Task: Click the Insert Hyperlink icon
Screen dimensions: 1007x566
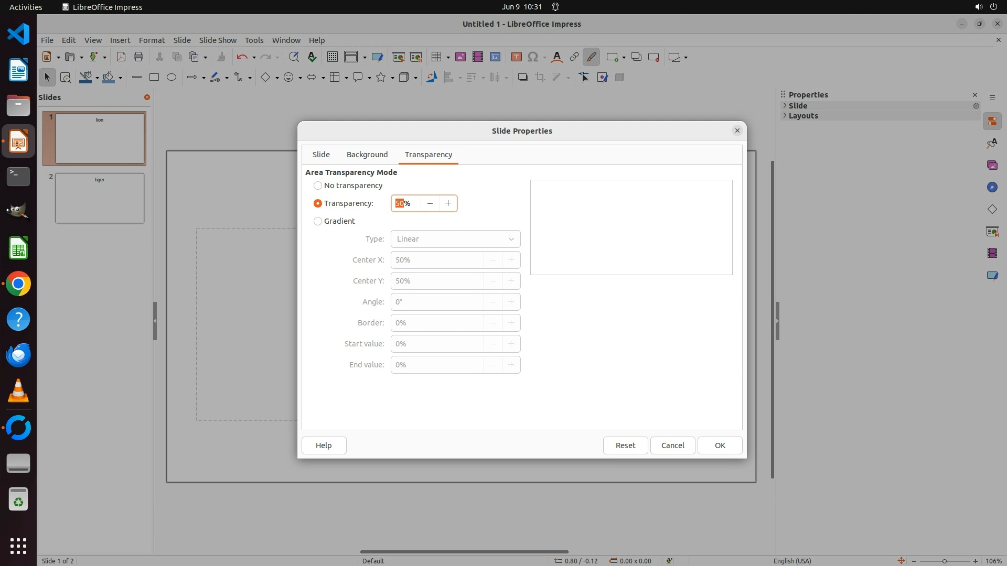Action: (x=574, y=57)
